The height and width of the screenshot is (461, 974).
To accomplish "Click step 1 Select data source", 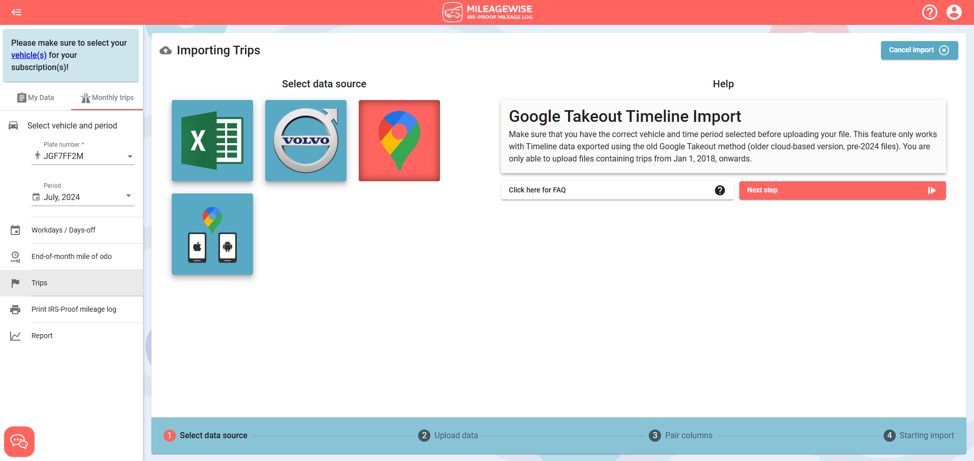I will click(x=205, y=436).
